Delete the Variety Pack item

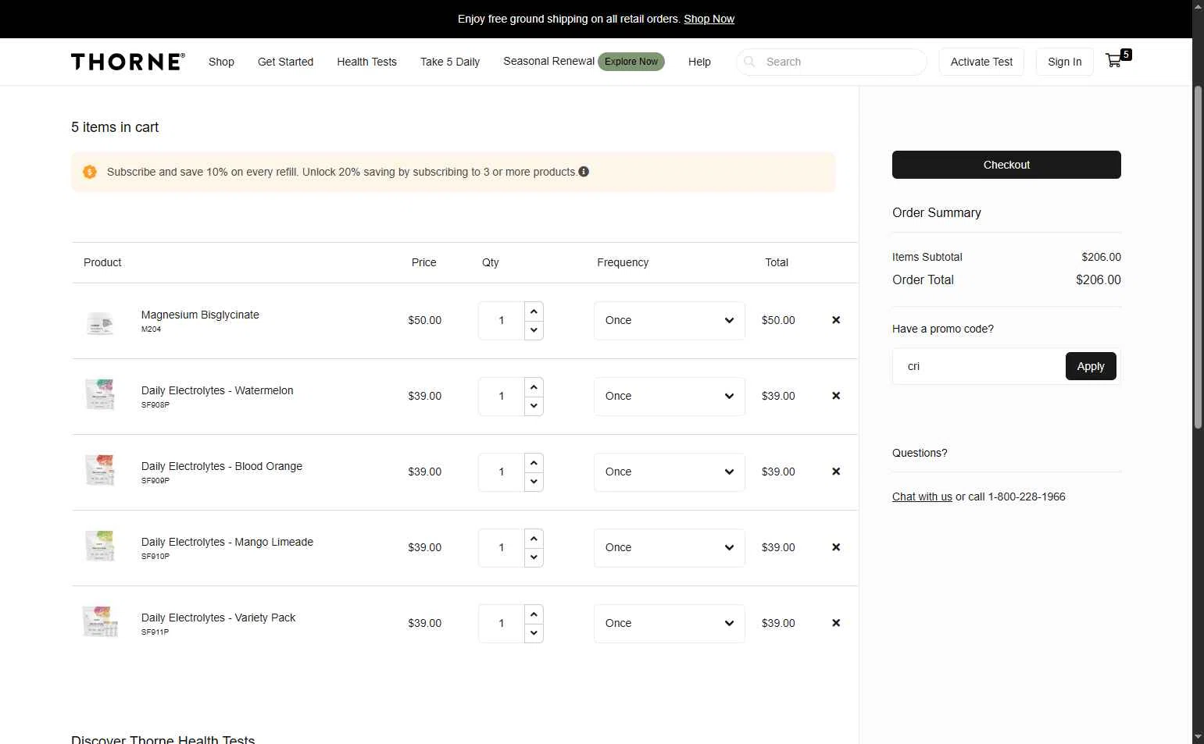pyautogui.click(x=836, y=623)
